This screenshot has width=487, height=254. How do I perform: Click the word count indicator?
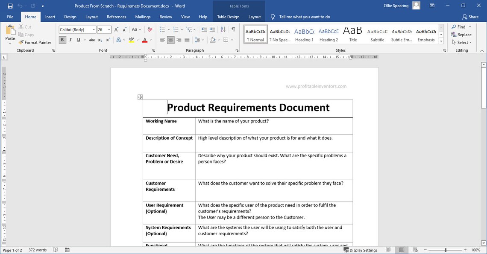coord(37,250)
